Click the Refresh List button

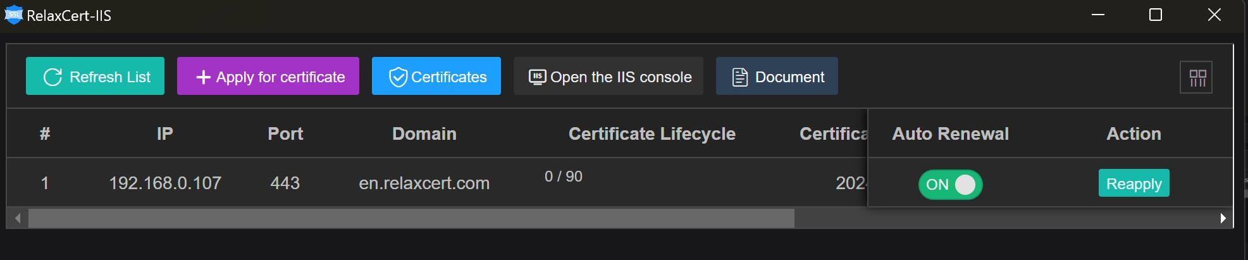coord(95,76)
